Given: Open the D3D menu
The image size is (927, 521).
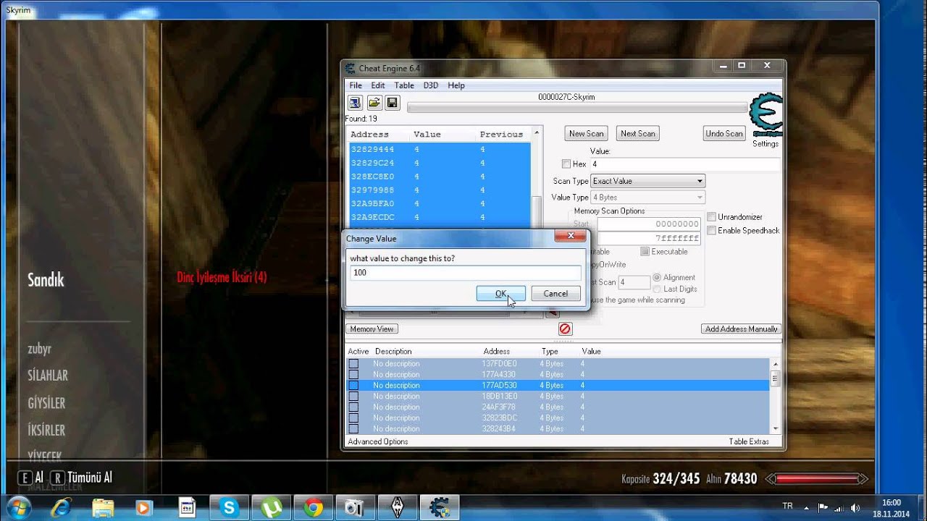Looking at the screenshot, I should pyautogui.click(x=431, y=85).
